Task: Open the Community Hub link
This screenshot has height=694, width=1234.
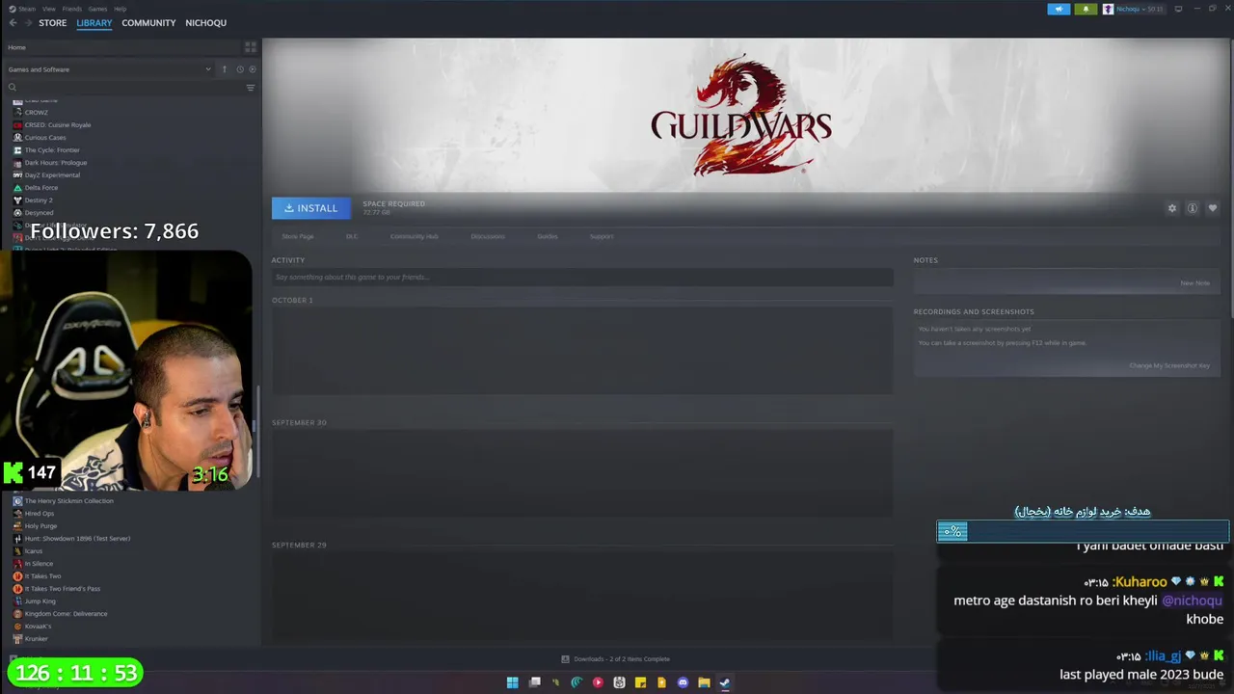Action: click(x=415, y=236)
